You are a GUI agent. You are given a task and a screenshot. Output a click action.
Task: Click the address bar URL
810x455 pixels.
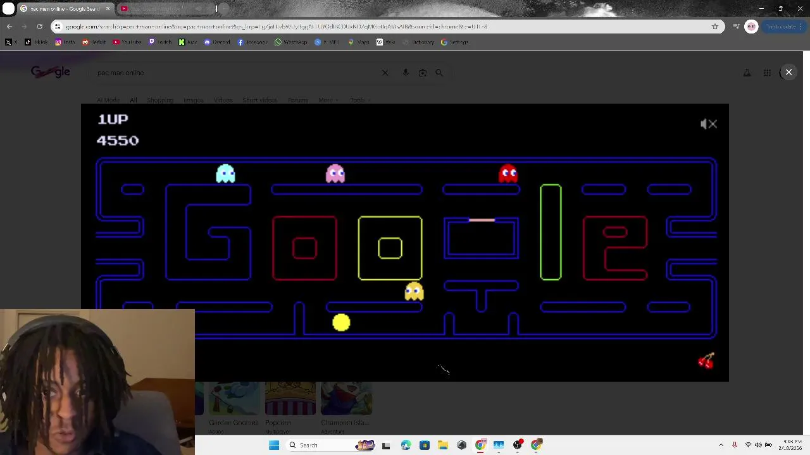(277, 27)
